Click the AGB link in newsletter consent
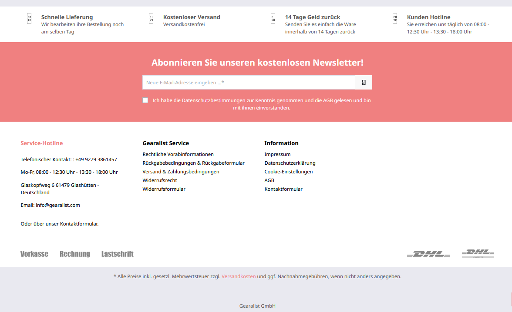The height and width of the screenshot is (312, 512). click(x=328, y=100)
